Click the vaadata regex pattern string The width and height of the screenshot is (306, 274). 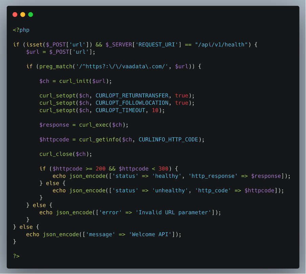coord(123,67)
